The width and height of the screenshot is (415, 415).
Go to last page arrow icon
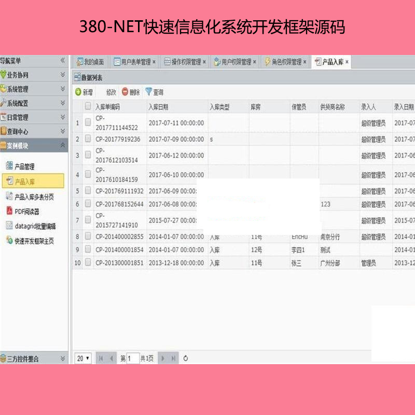173,358
